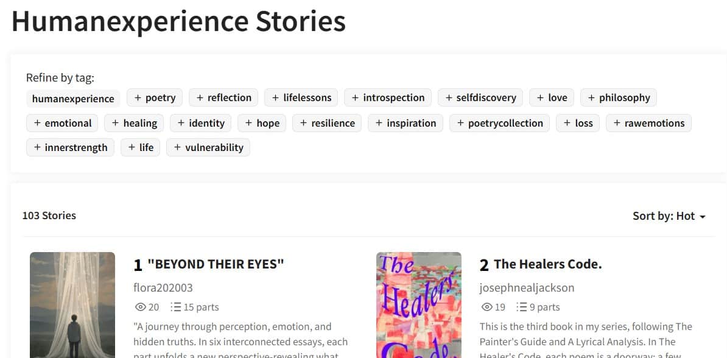The width and height of the screenshot is (727, 358).
Task: Add the poetry tag filter
Action: [x=155, y=97]
